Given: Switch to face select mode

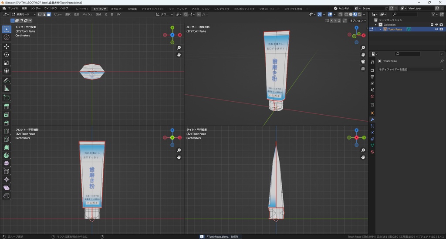Looking at the screenshot, I should click(49, 14).
